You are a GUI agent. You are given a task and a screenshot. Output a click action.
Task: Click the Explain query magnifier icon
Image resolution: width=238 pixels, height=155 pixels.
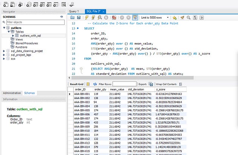tap(99, 18)
